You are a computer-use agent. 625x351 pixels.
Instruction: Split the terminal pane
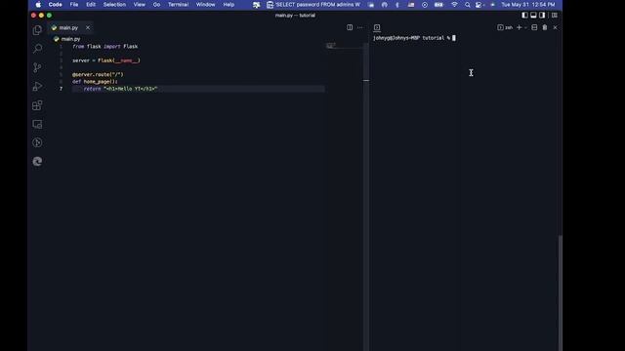tap(534, 27)
